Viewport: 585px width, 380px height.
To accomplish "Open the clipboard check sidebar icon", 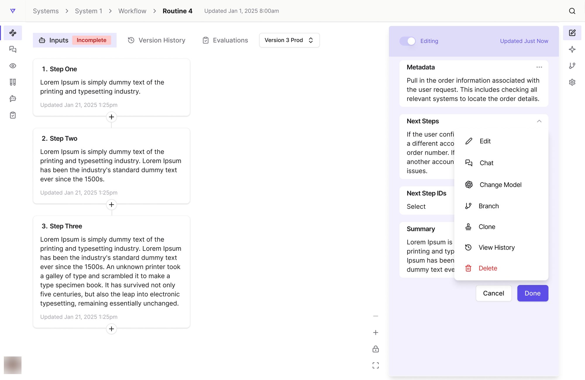I will coord(13,115).
